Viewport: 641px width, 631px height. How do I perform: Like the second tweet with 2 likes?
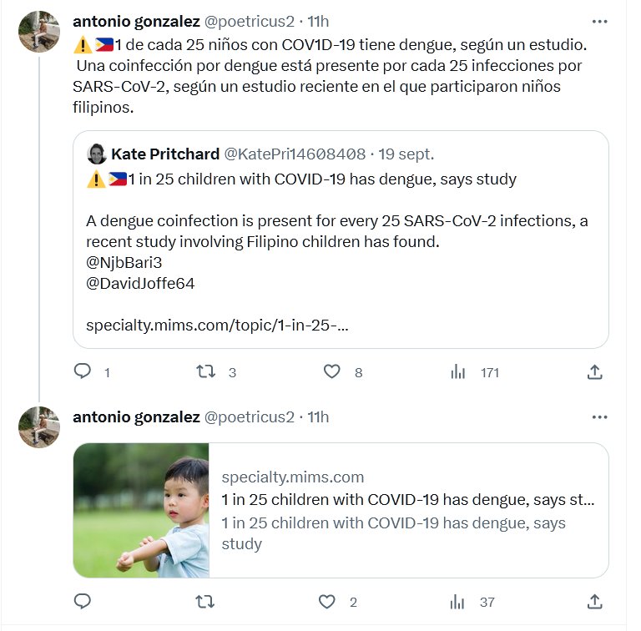[327, 601]
